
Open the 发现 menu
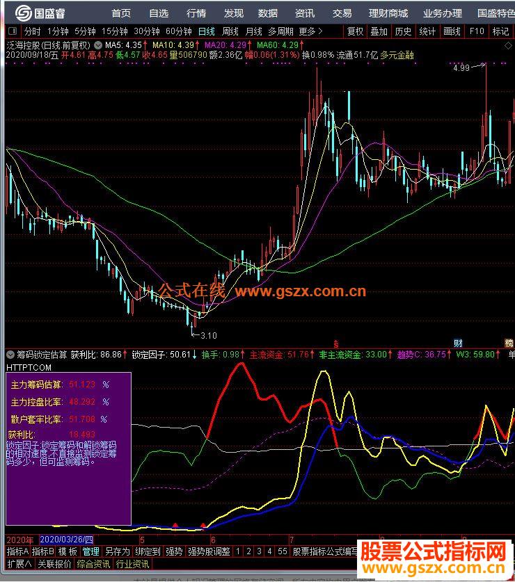click(234, 14)
